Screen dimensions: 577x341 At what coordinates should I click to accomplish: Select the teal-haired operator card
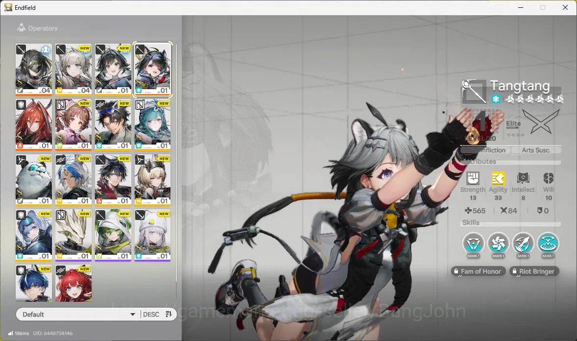coord(153,125)
